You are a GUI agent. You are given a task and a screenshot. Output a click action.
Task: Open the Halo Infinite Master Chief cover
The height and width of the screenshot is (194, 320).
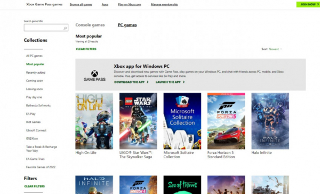point(94,185)
